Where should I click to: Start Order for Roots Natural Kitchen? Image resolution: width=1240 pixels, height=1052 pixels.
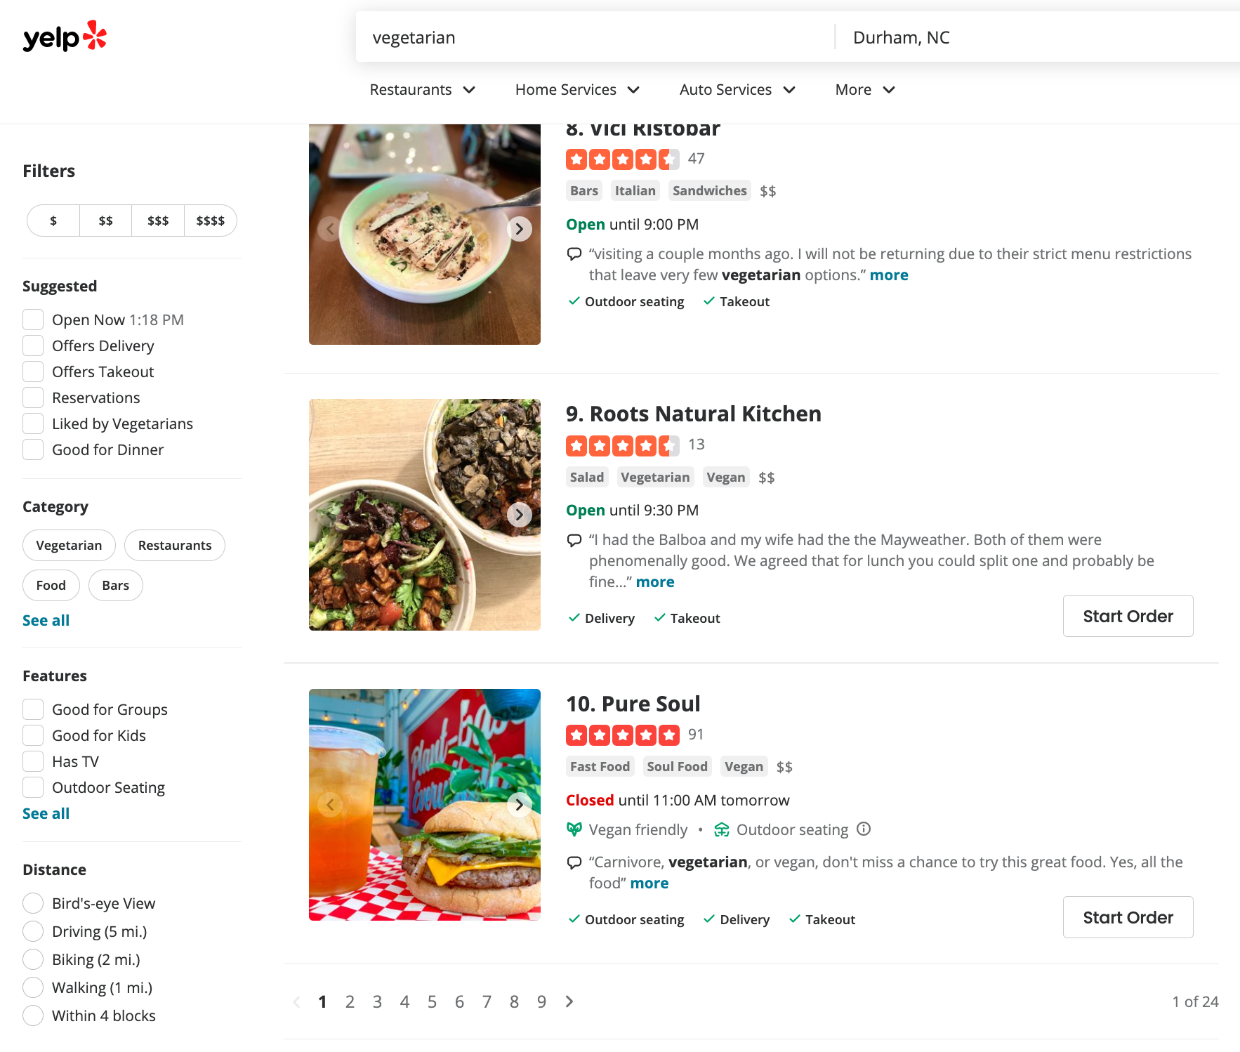click(x=1128, y=616)
